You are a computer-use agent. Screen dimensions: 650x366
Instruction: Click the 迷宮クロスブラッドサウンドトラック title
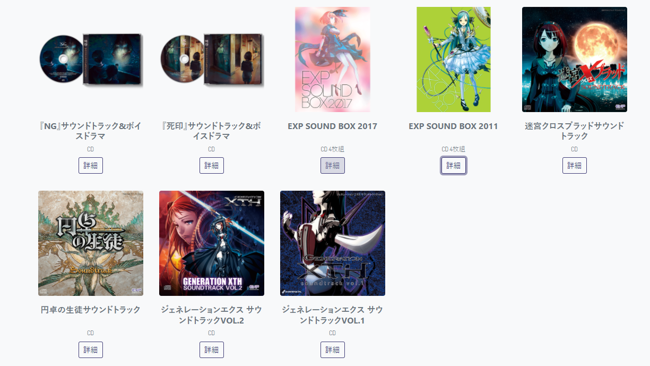(575, 131)
